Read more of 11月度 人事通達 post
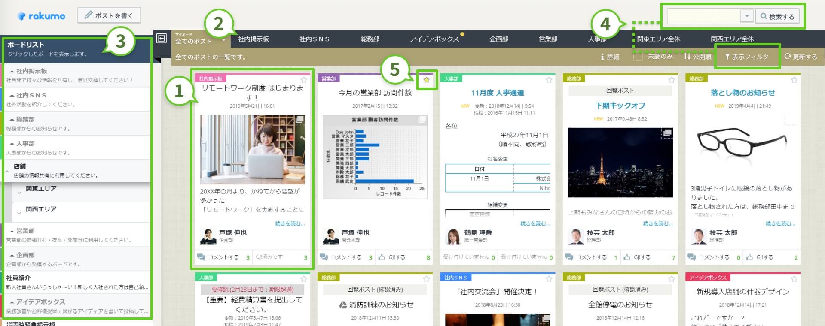The height and width of the screenshot is (326, 825). pos(535,223)
